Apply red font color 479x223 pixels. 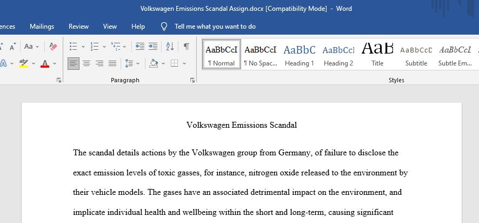pos(45,63)
